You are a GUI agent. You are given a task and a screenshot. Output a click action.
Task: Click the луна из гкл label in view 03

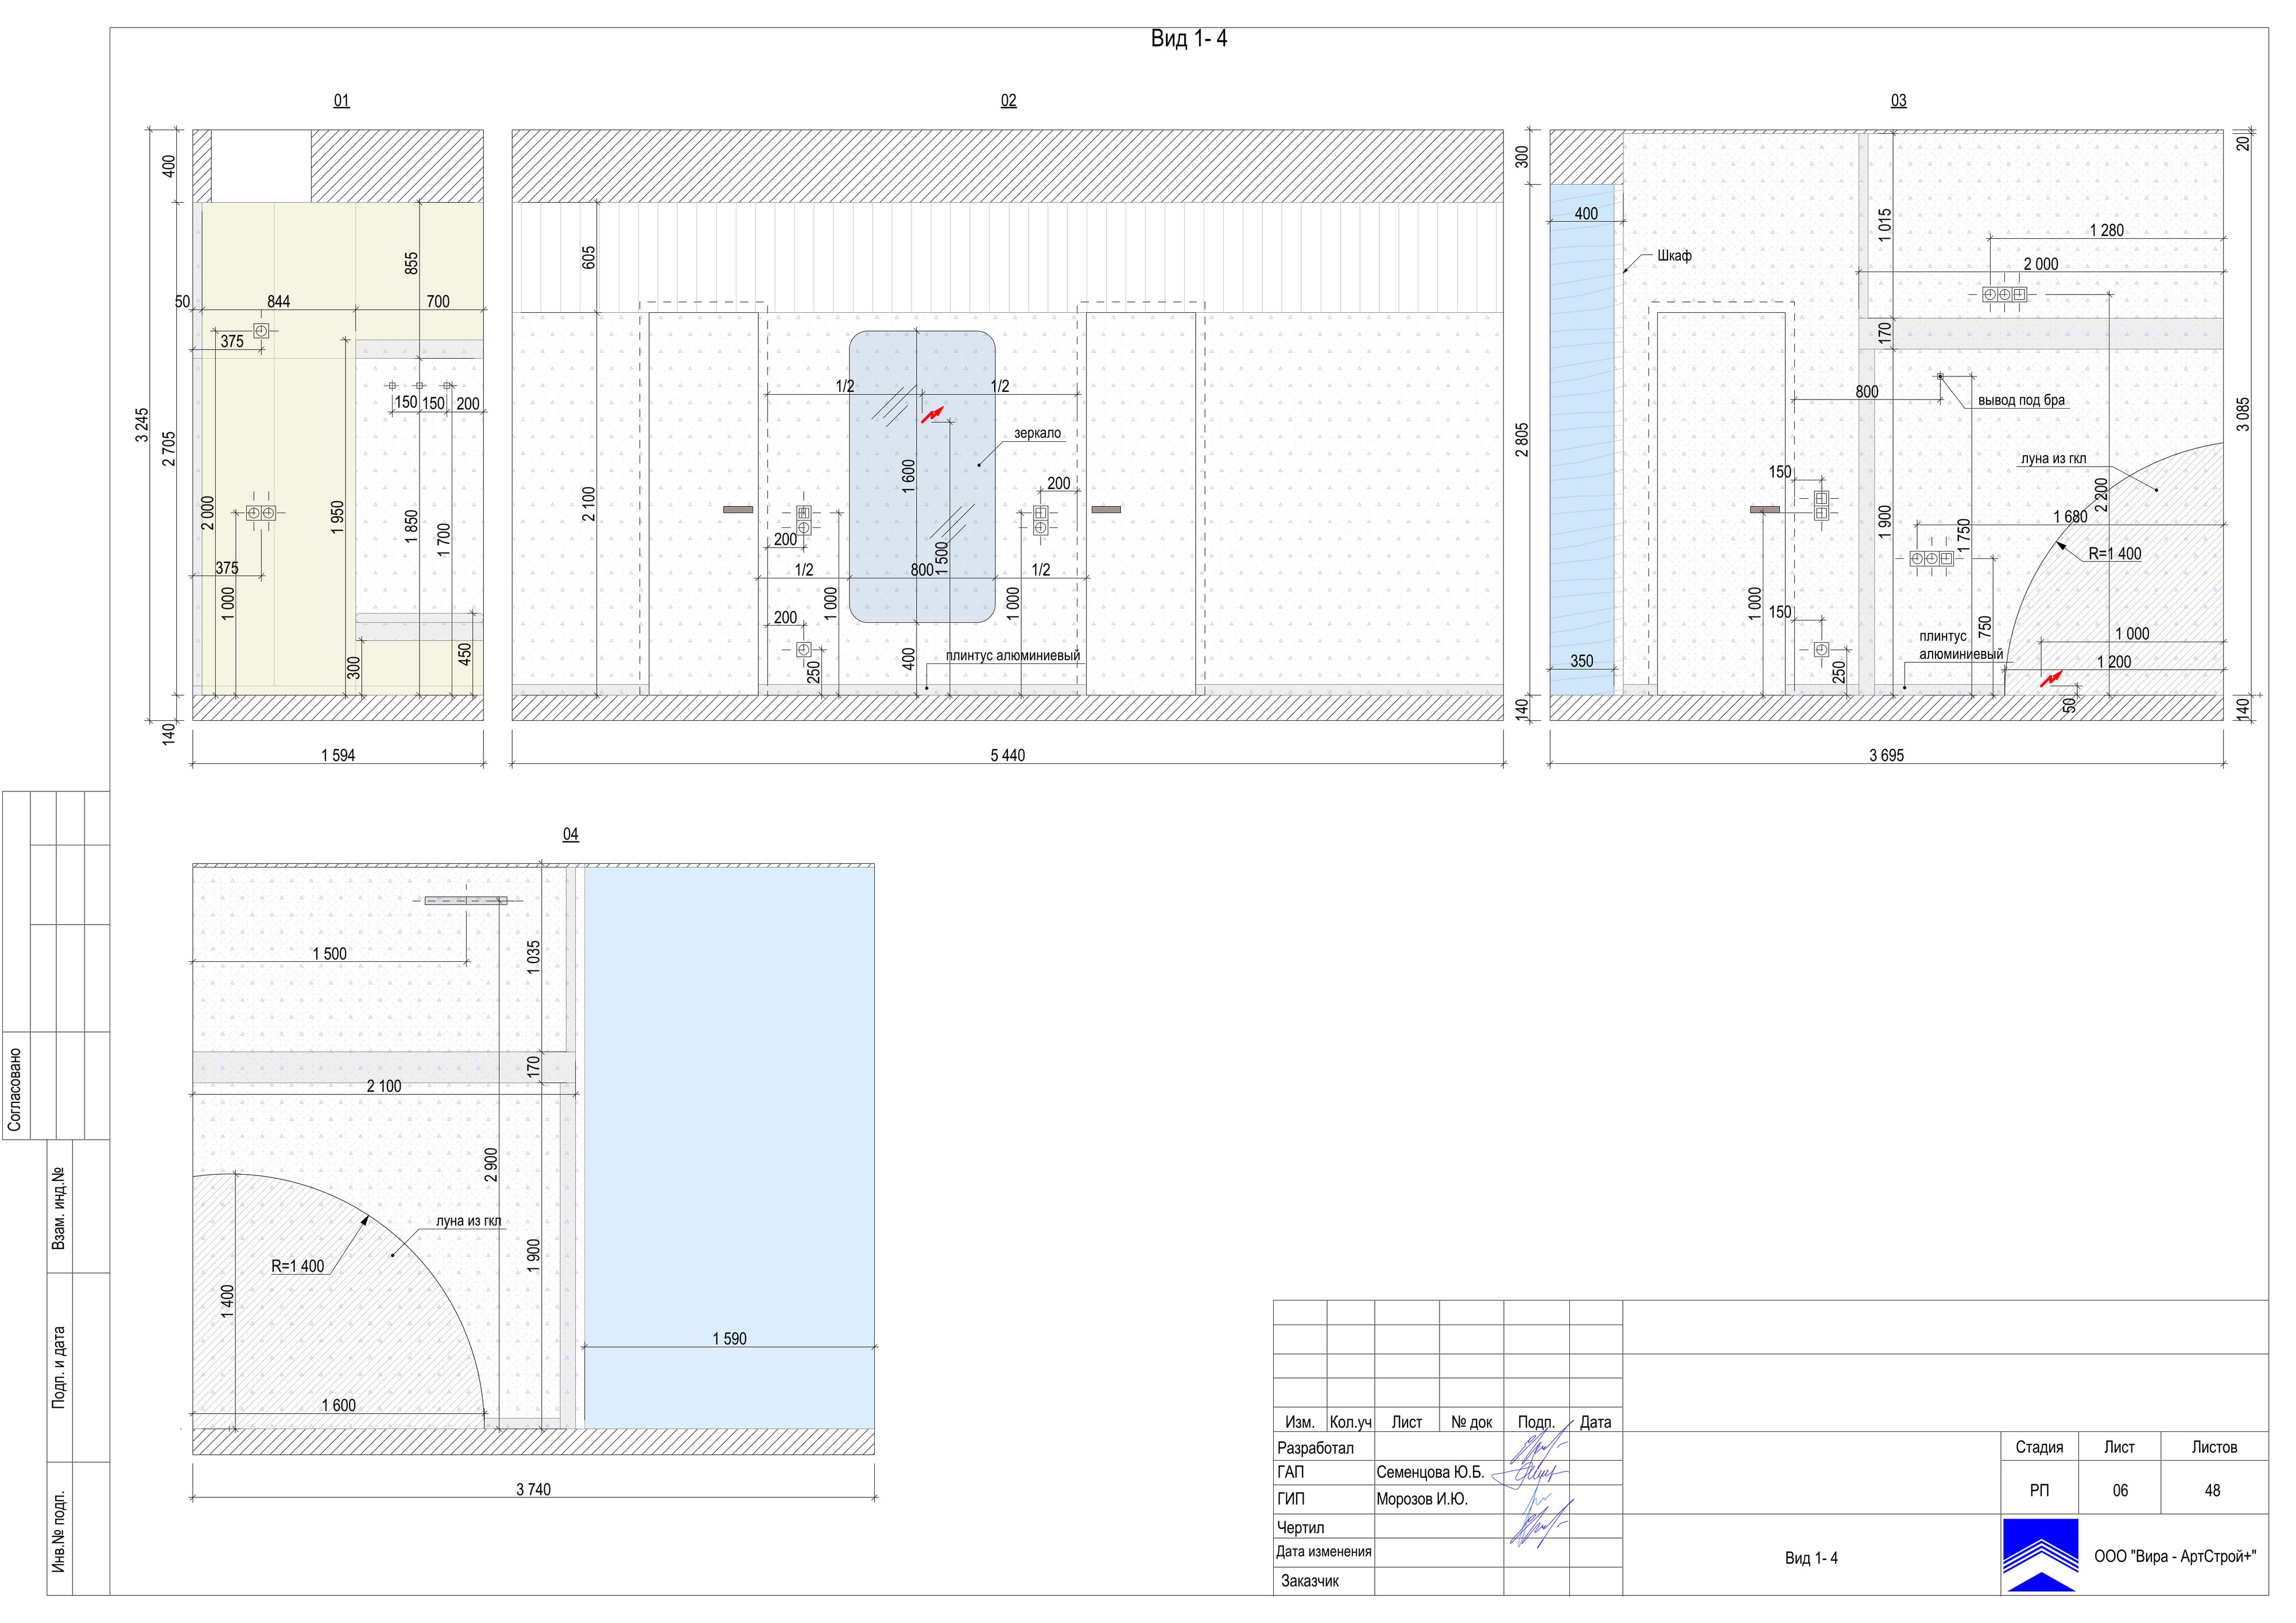pos(2053,459)
